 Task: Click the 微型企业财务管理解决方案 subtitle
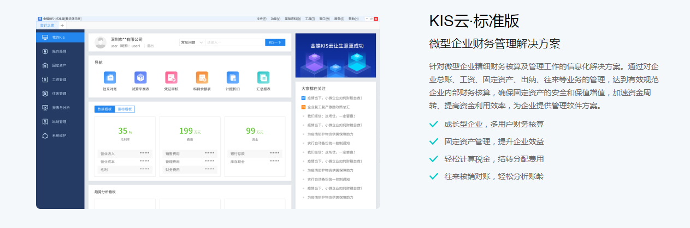point(495,44)
